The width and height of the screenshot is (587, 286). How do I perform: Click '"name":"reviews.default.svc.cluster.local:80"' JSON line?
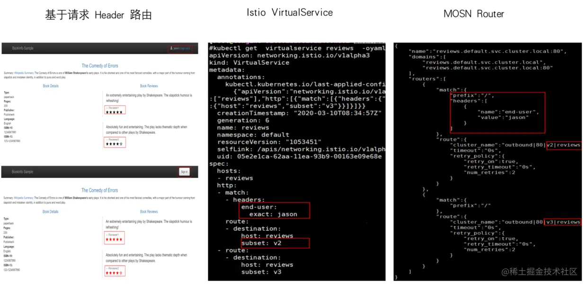[x=488, y=51]
